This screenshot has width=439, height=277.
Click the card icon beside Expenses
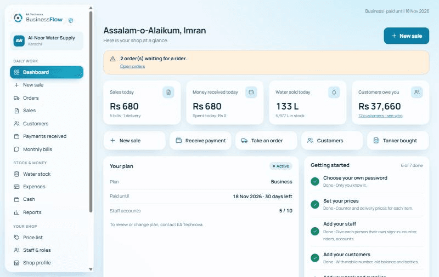click(16, 187)
